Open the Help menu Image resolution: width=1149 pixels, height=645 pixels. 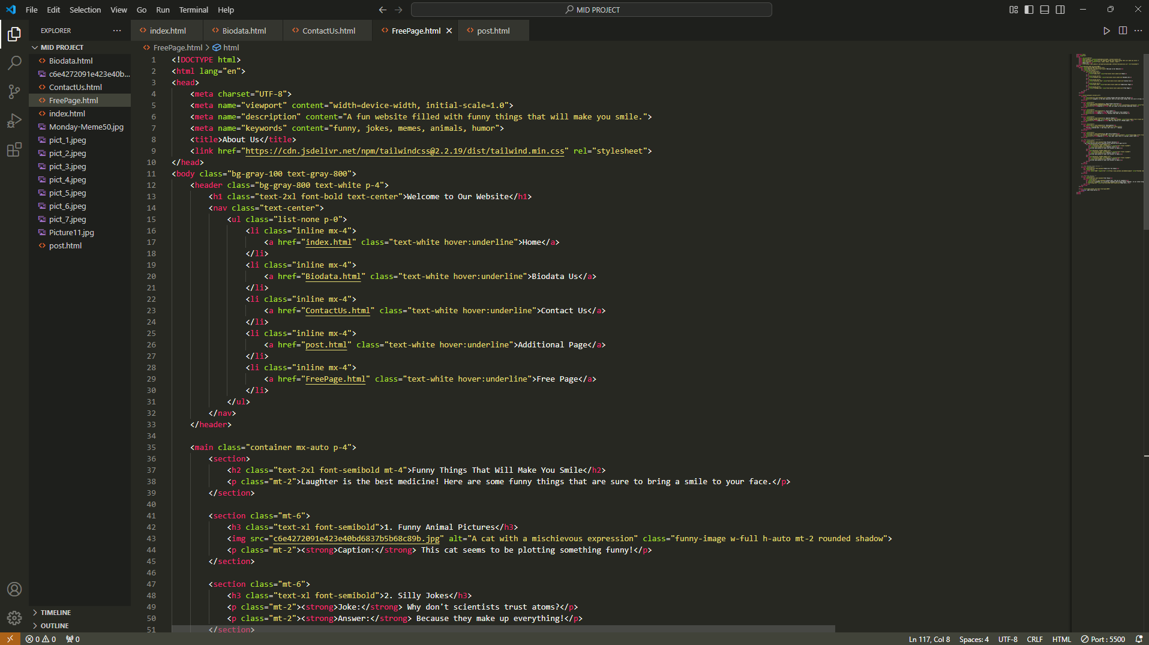[226, 10]
